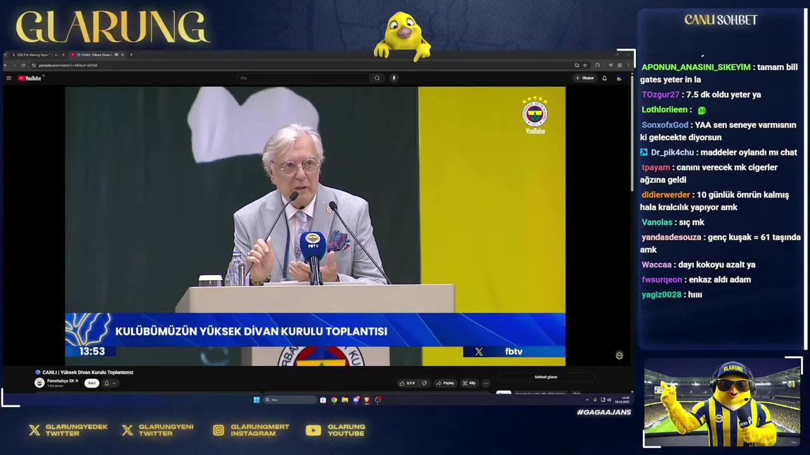Open the Windows Start button
This screenshot has width=810, height=455.
pyautogui.click(x=256, y=399)
